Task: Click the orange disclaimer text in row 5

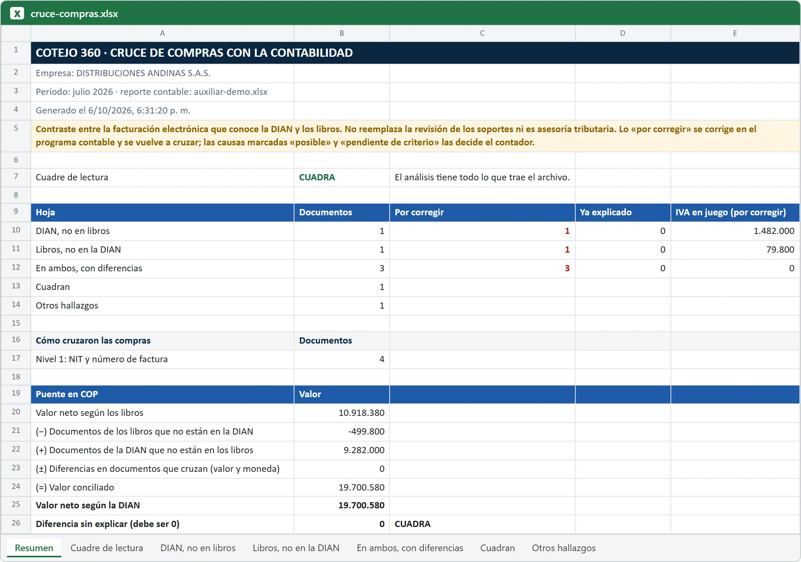Action: click(415, 136)
